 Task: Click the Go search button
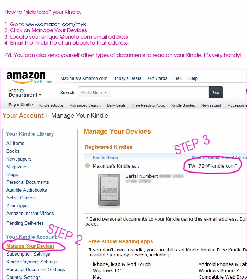(x=216, y=92)
